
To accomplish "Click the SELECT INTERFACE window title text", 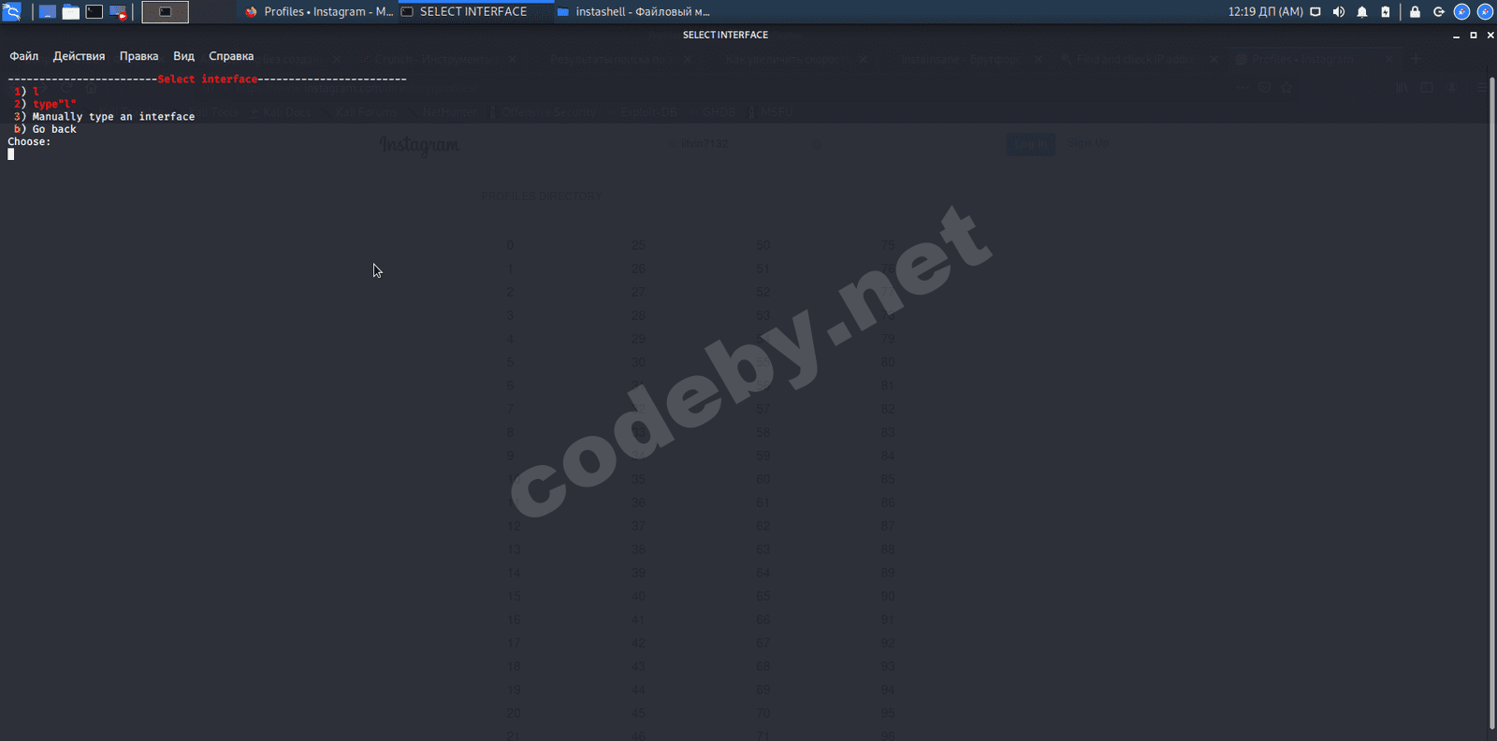I will click(x=725, y=35).
